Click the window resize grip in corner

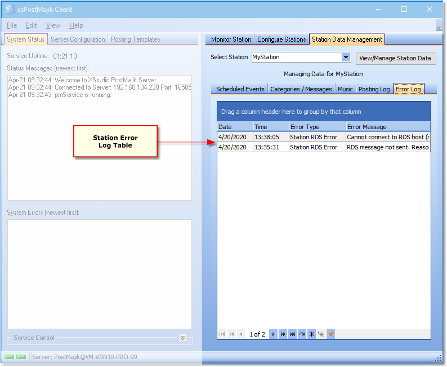pos(439,359)
